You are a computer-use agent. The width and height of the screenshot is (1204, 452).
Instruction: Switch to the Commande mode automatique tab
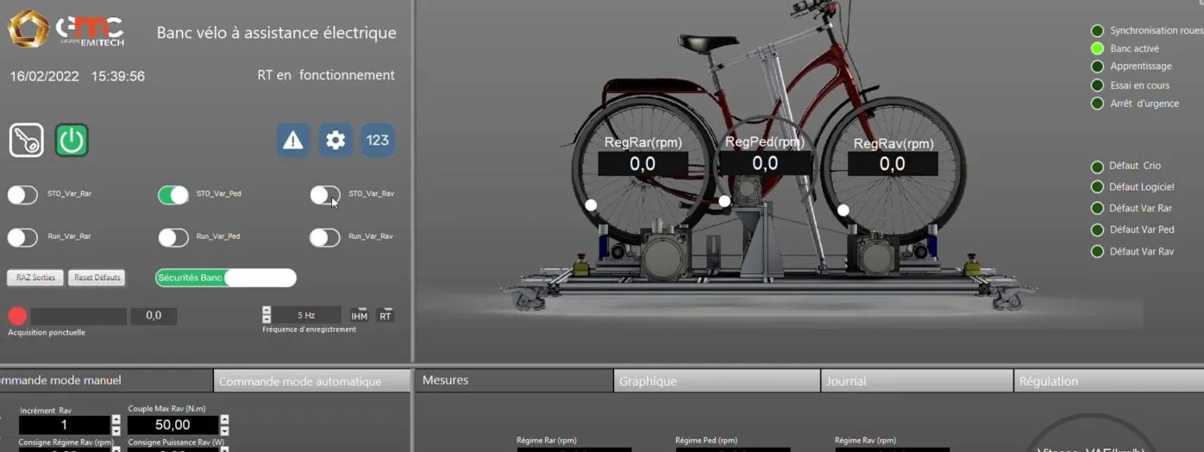click(311, 380)
